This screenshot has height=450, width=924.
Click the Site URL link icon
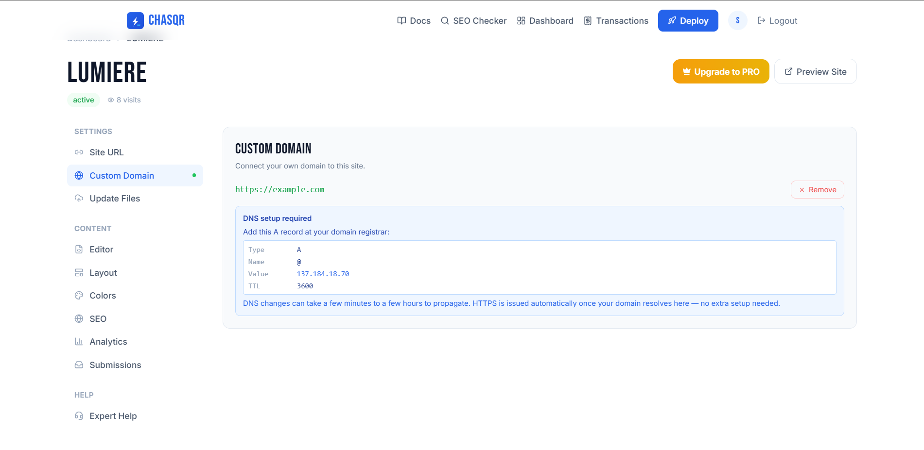pyautogui.click(x=79, y=152)
